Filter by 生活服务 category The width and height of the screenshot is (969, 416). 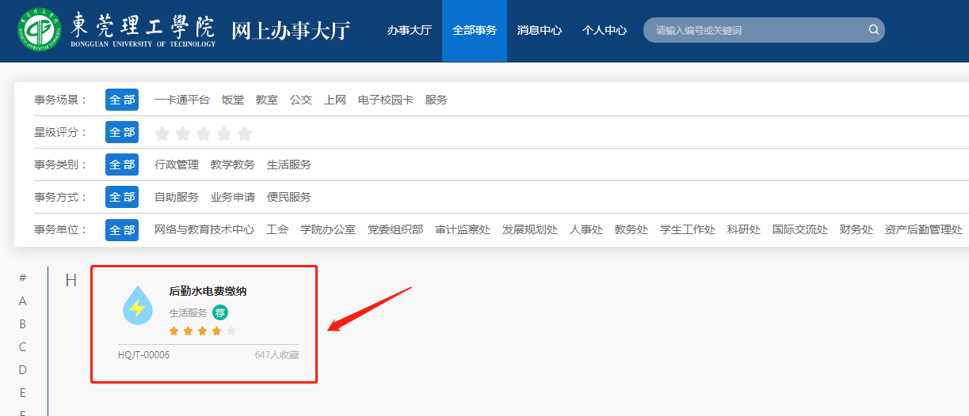tap(289, 165)
